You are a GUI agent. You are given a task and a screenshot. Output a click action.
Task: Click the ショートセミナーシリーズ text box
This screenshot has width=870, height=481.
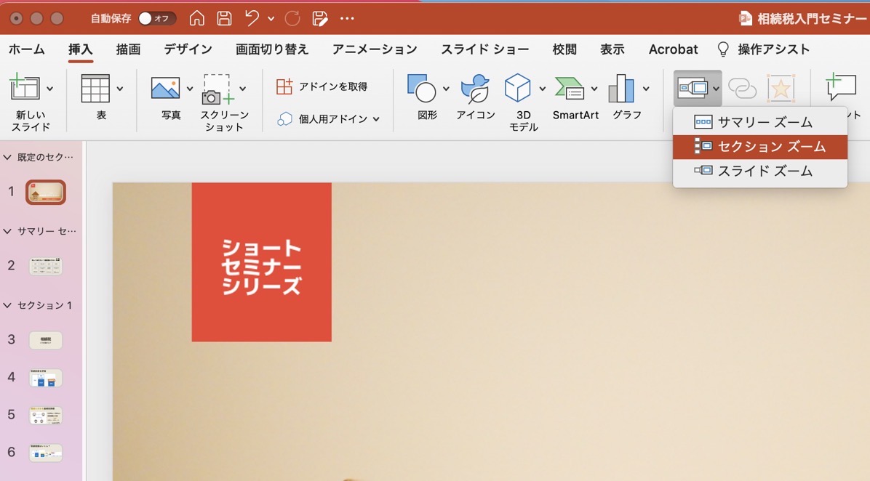261,267
